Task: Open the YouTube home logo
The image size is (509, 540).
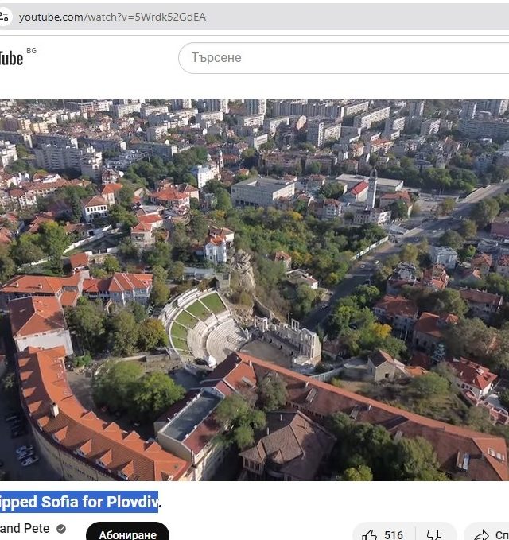Action: tap(12, 58)
